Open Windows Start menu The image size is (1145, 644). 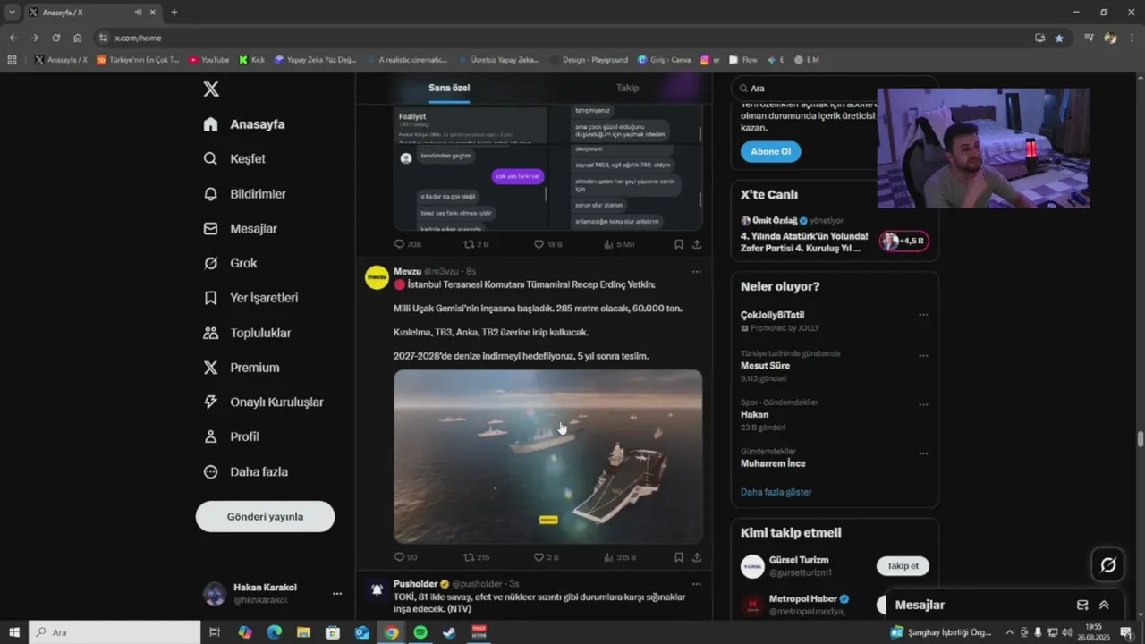tap(13, 632)
